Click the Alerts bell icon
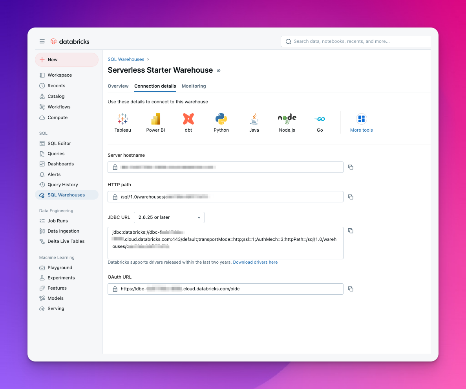Viewport: 466px width, 389px height. [x=42, y=174]
